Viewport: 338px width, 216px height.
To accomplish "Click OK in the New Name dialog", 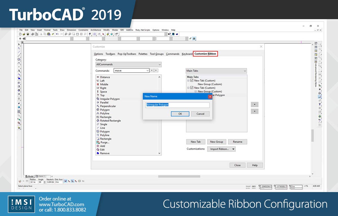I will pyautogui.click(x=180, y=114).
